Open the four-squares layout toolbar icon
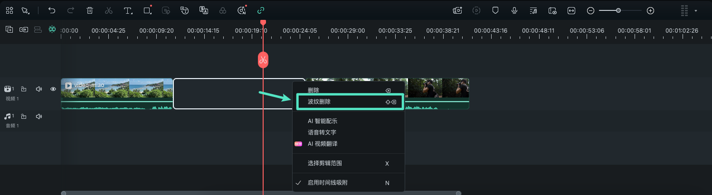The image size is (712, 195). pyautogui.click(x=9, y=10)
